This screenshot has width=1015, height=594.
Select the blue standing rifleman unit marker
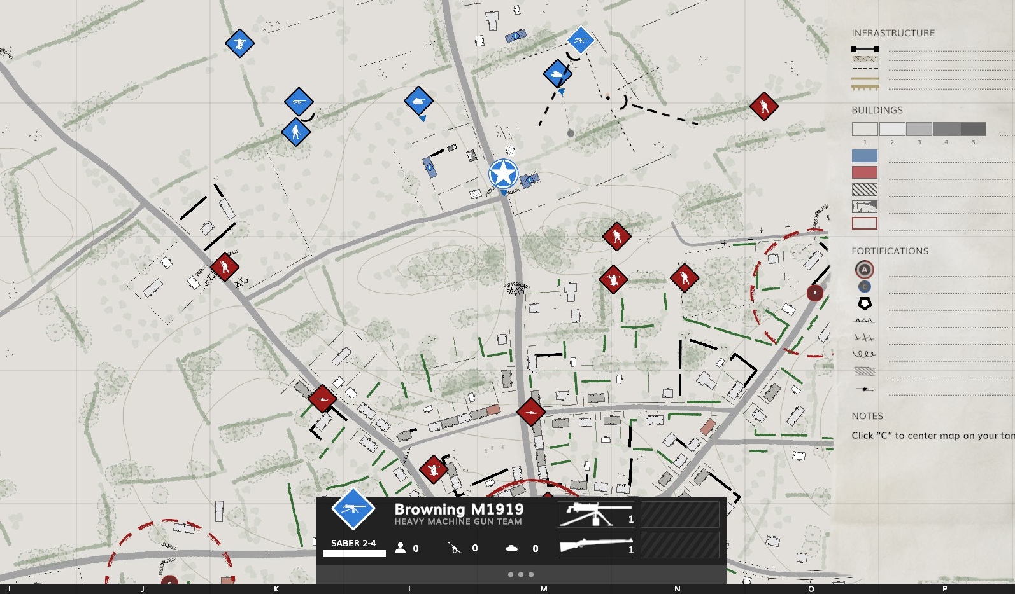click(x=295, y=132)
